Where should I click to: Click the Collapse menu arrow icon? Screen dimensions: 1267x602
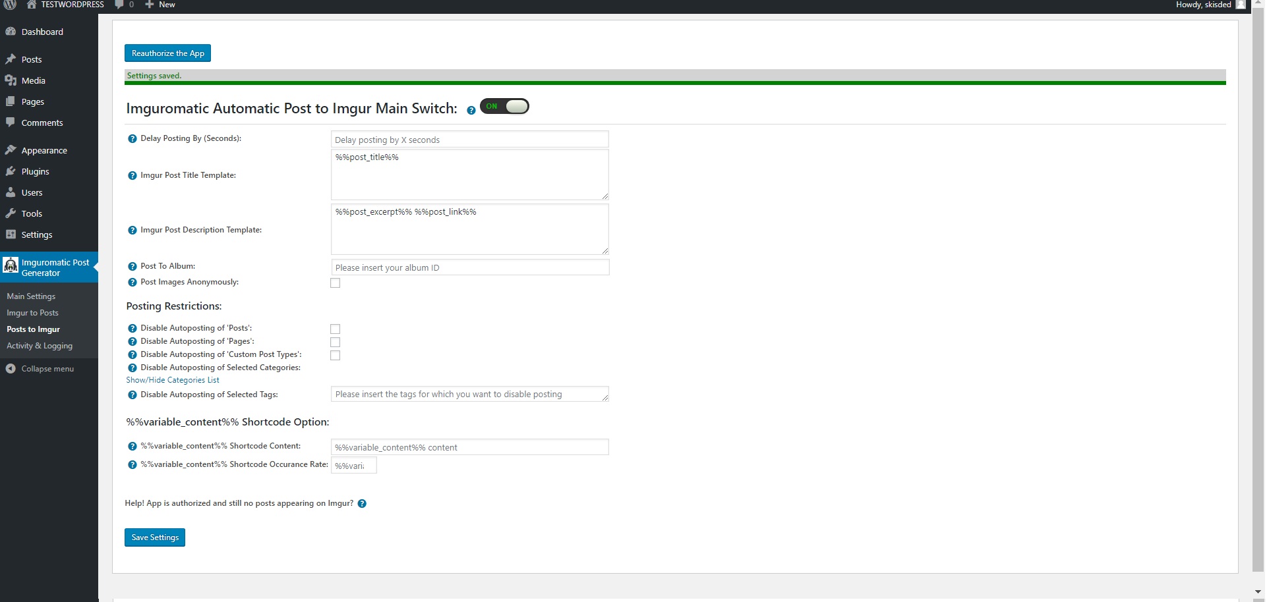tap(11, 369)
